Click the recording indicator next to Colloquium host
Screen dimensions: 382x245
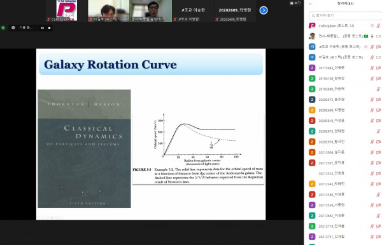point(372,26)
